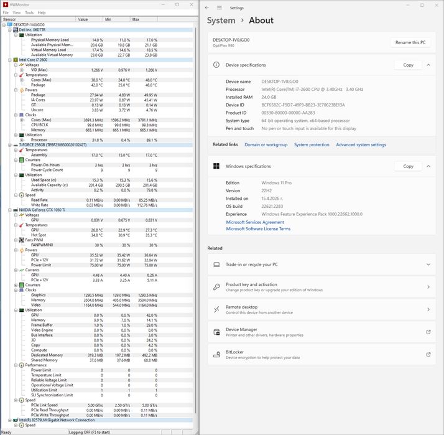This screenshot has width=444, height=435.
Task: Collapse the Dell Inc. 06D7TR node
Action: [x=10, y=30]
